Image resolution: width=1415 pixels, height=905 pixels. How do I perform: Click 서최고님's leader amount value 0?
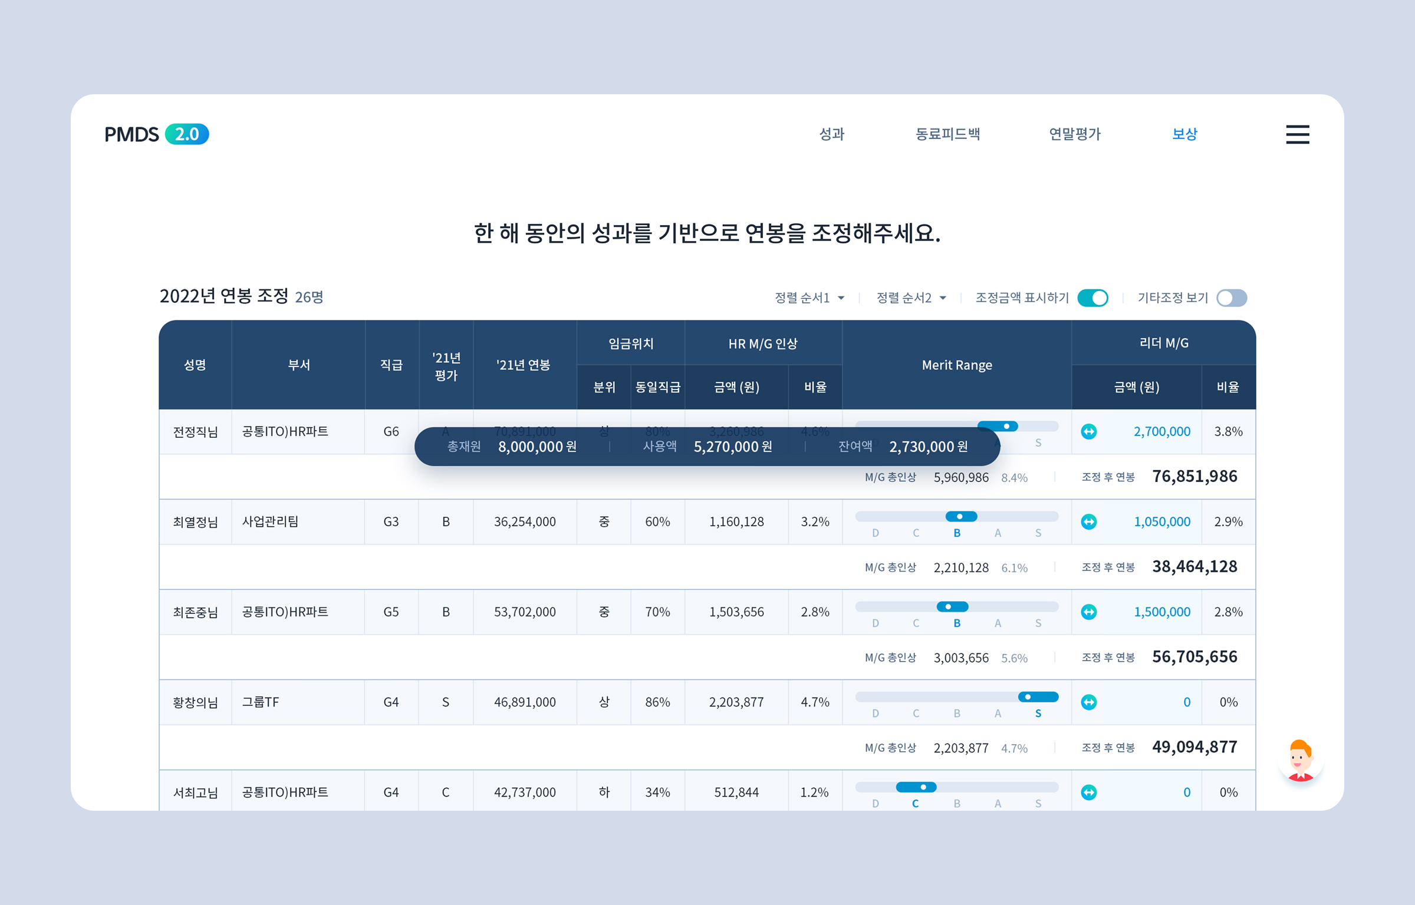tap(1187, 792)
